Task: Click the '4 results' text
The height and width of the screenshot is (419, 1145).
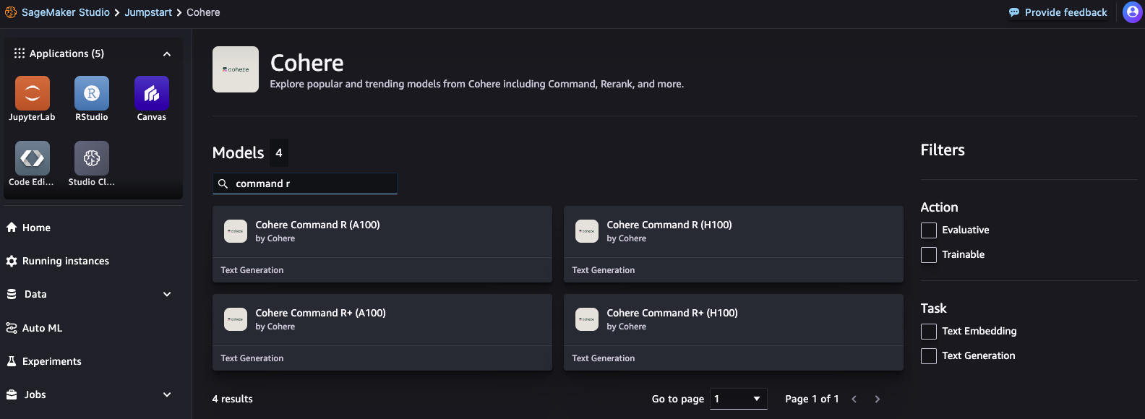Action: (x=233, y=399)
